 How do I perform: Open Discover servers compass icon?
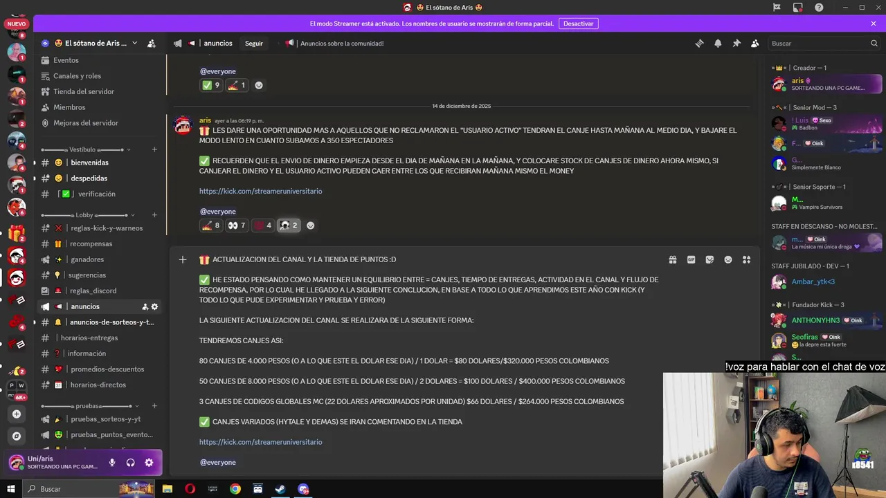[17, 436]
